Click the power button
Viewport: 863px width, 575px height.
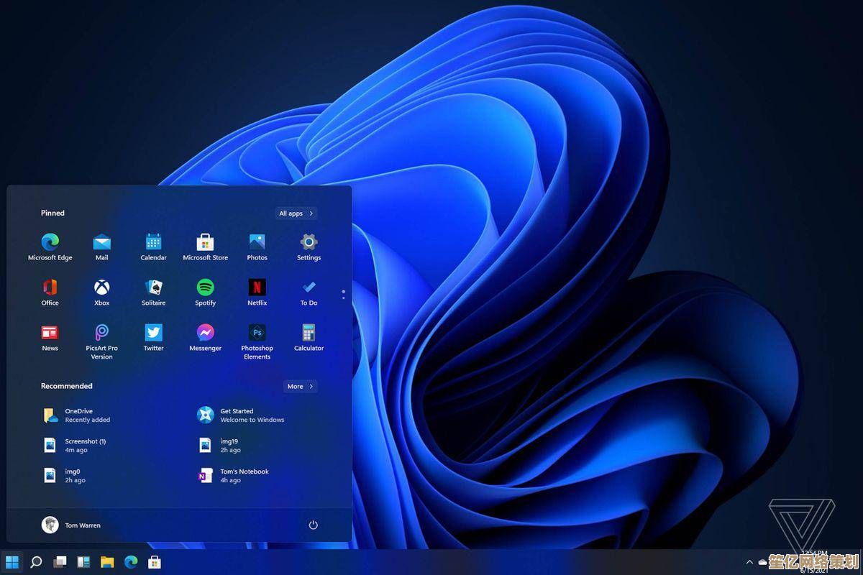pyautogui.click(x=313, y=525)
